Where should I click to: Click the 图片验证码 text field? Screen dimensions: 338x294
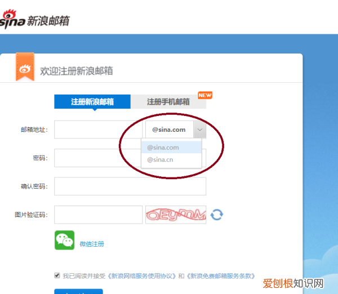click(x=98, y=215)
